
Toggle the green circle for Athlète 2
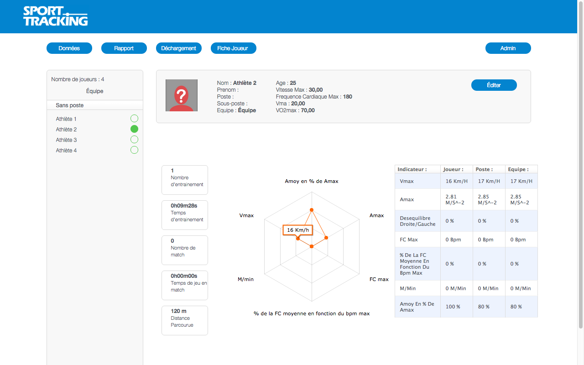134,129
